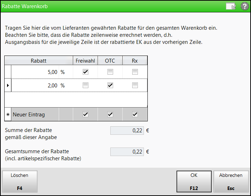The image size is (251, 196).
Task: Toggle Rx checkbox in Neuer Eintrag row
Action: (135, 115)
